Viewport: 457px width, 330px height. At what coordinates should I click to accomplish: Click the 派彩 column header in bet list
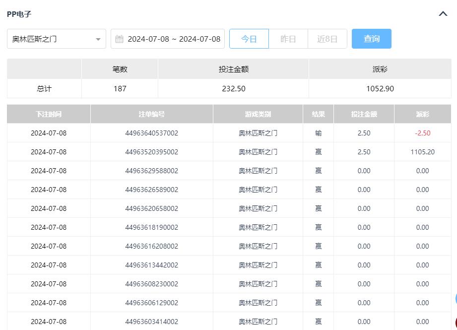pyautogui.click(x=422, y=114)
